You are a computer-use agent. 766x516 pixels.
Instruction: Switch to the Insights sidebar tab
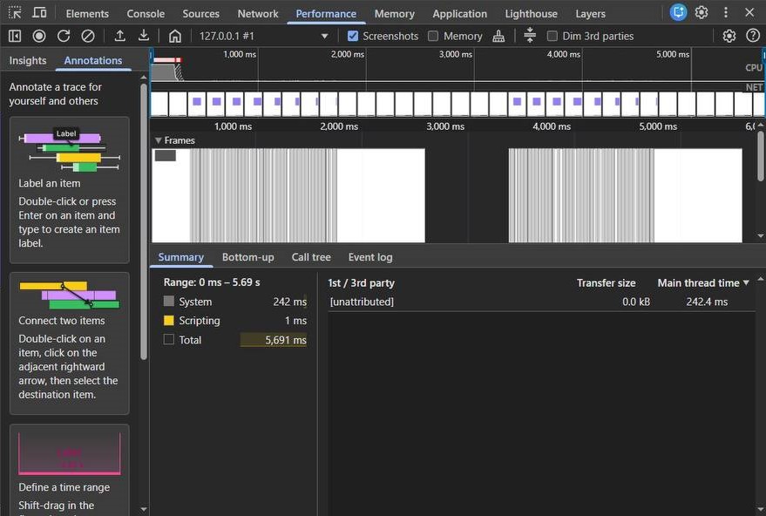27,60
